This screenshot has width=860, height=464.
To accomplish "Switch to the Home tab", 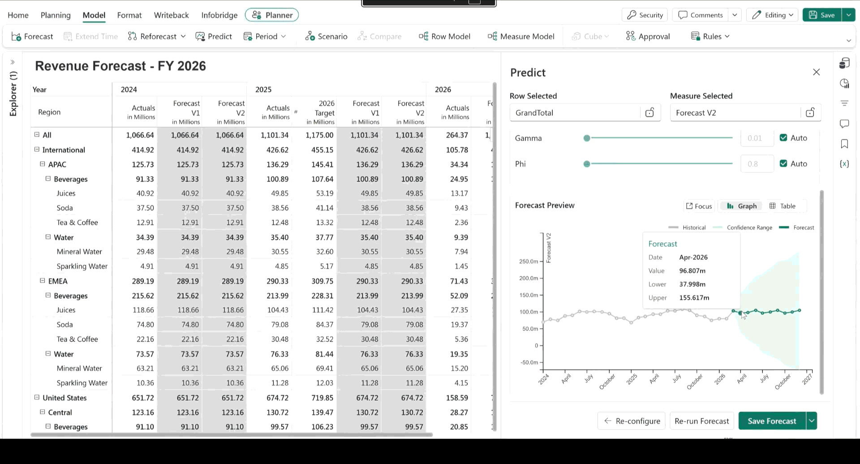I will (x=18, y=15).
